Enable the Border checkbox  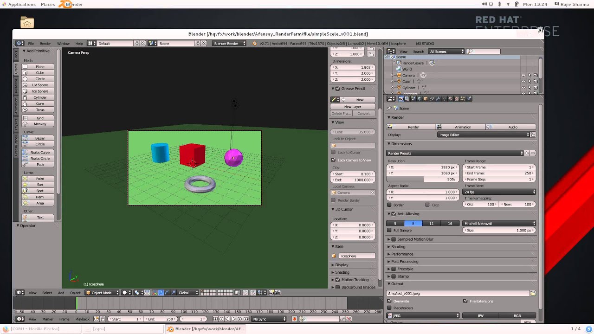tap(389, 205)
